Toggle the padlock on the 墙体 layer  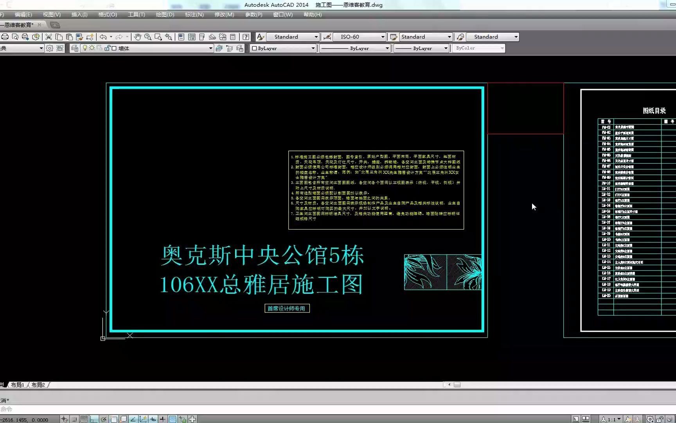[108, 48]
